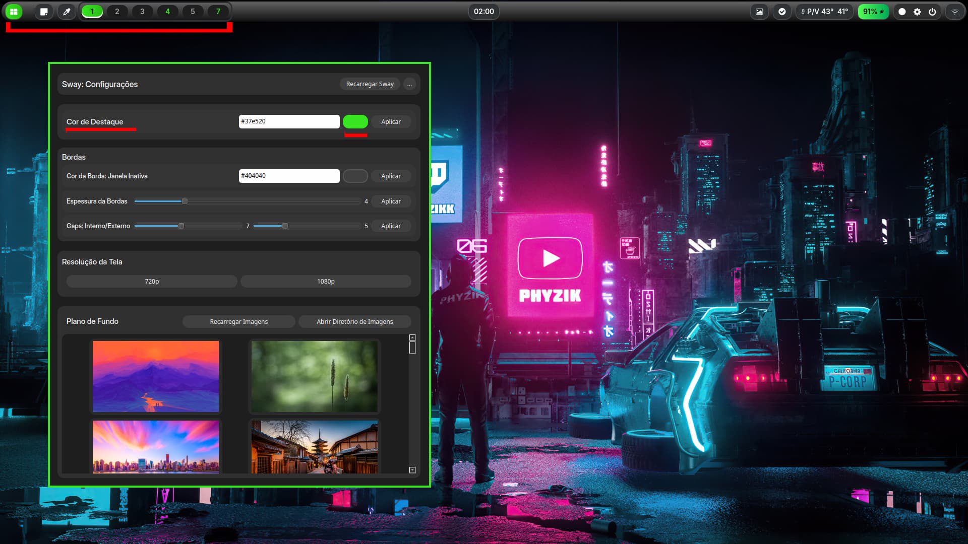Click the power icon in top bar
The image size is (968, 544).
pyautogui.click(x=932, y=12)
